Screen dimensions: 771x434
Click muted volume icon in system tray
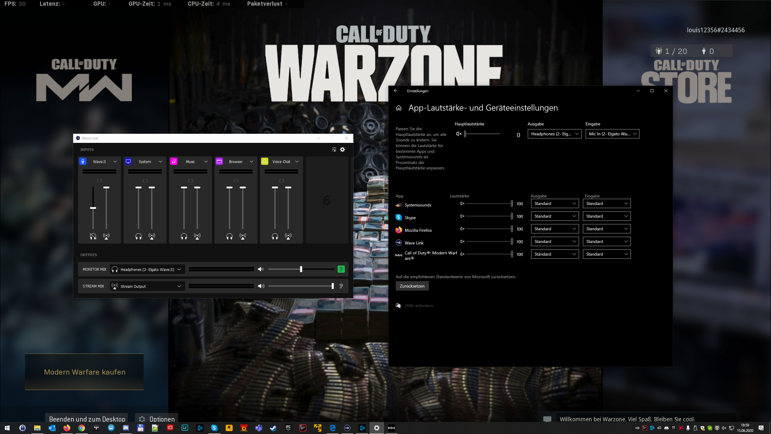(724, 428)
